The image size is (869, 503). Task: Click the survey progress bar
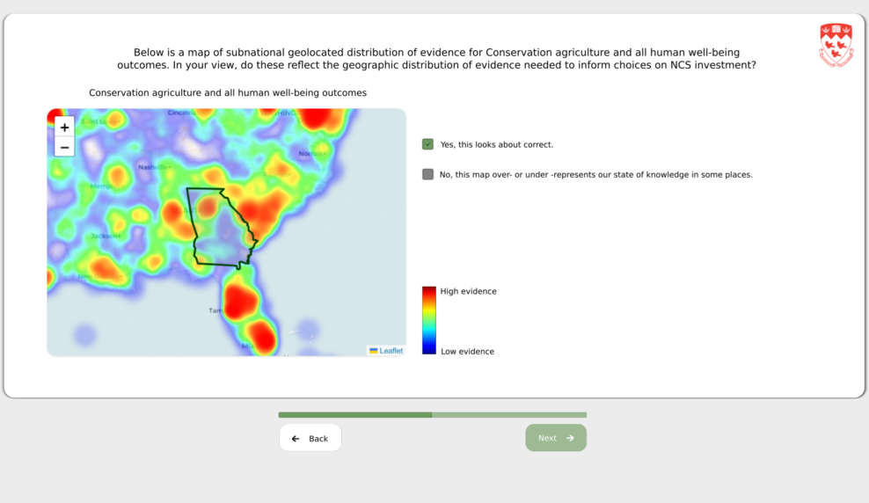pyautogui.click(x=432, y=415)
